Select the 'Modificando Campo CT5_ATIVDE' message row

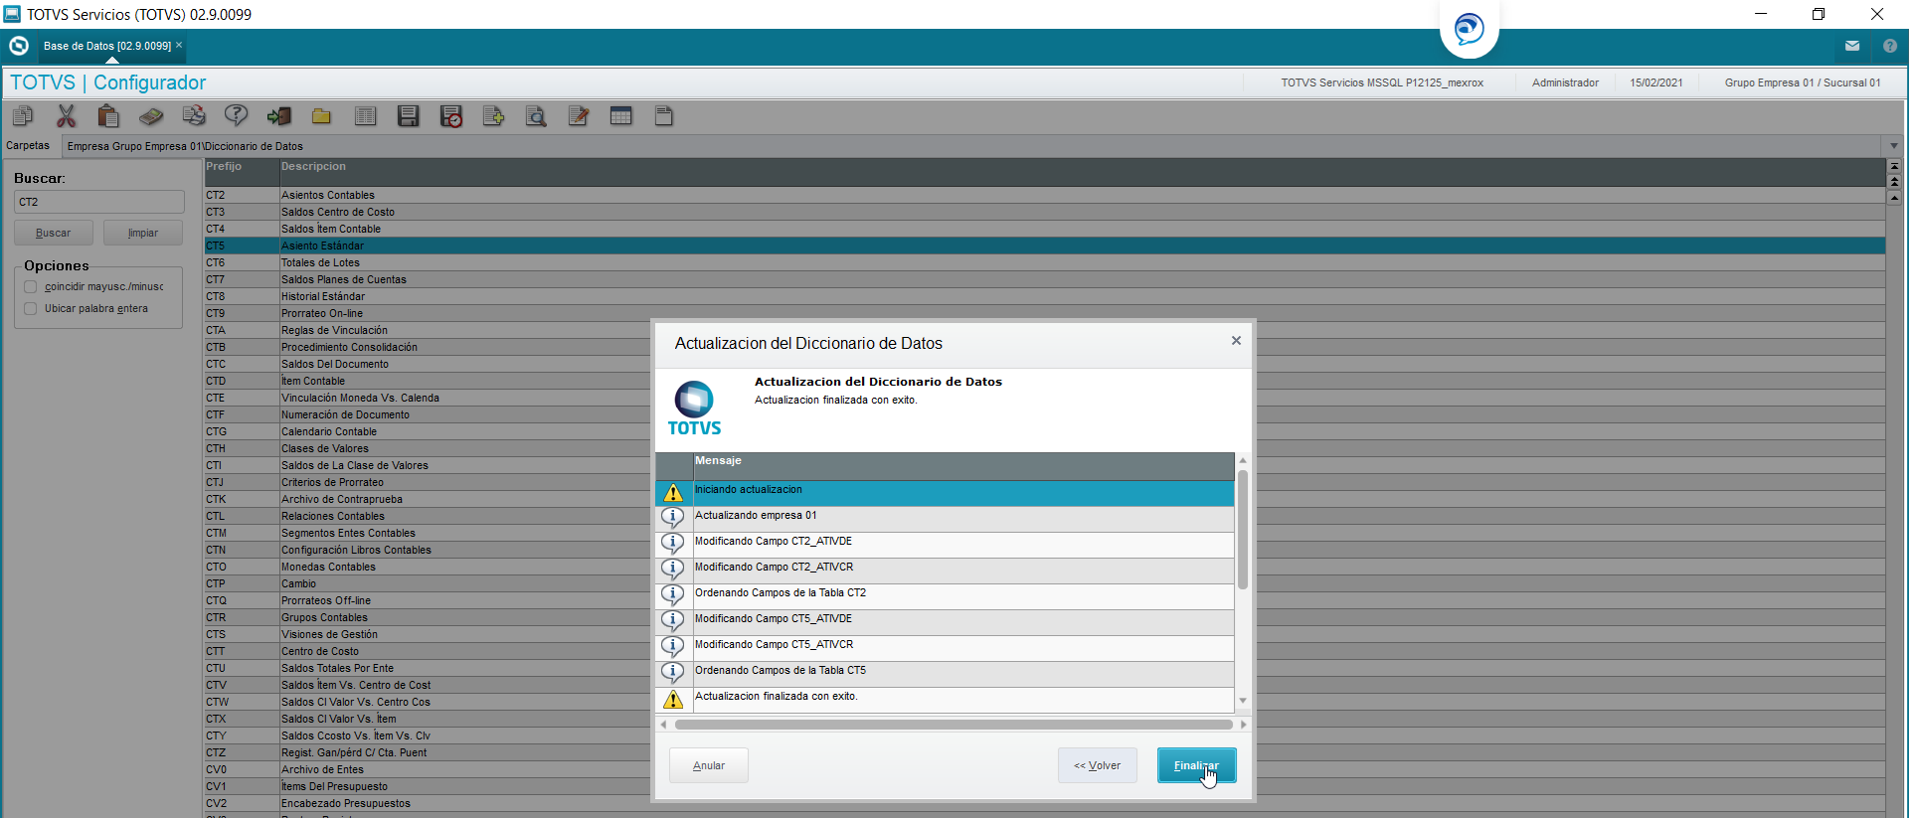945,622
